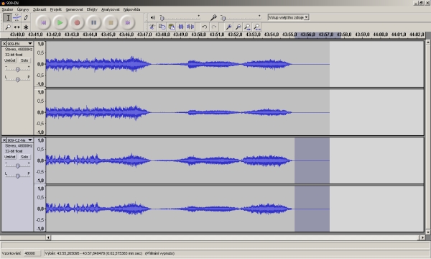
Task: Click the vertical scrollbar down arrow
Action: [x=428, y=232]
